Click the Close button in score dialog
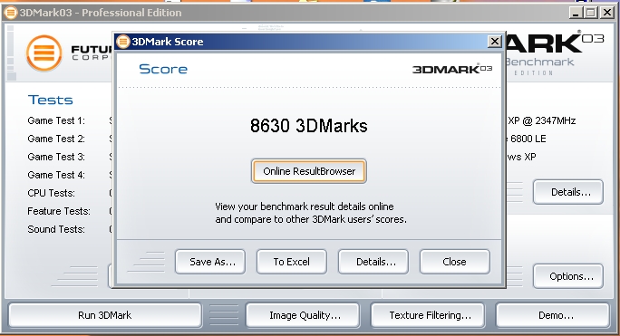The height and width of the screenshot is (336, 620). (x=455, y=262)
